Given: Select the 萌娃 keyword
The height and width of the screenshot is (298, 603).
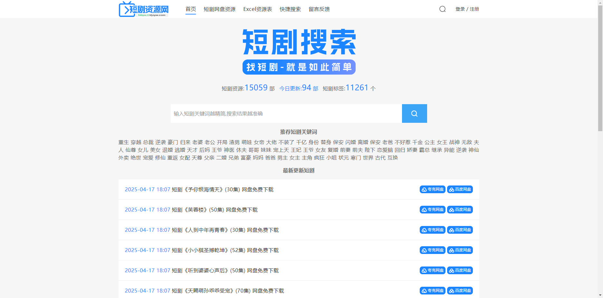Looking at the screenshot, I should pyautogui.click(x=247, y=142).
